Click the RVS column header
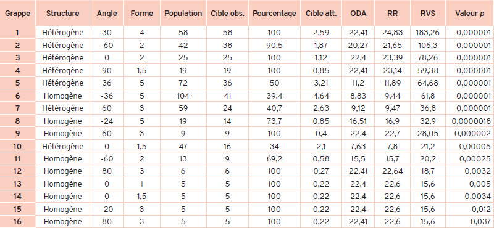 (x=428, y=14)
